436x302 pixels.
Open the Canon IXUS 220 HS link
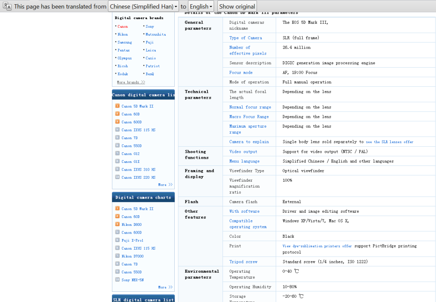coord(138,177)
